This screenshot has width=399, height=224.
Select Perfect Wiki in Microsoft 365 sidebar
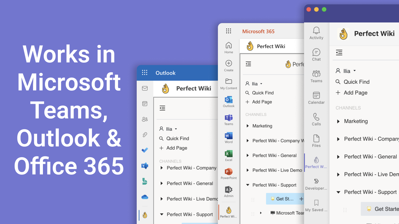(x=229, y=212)
